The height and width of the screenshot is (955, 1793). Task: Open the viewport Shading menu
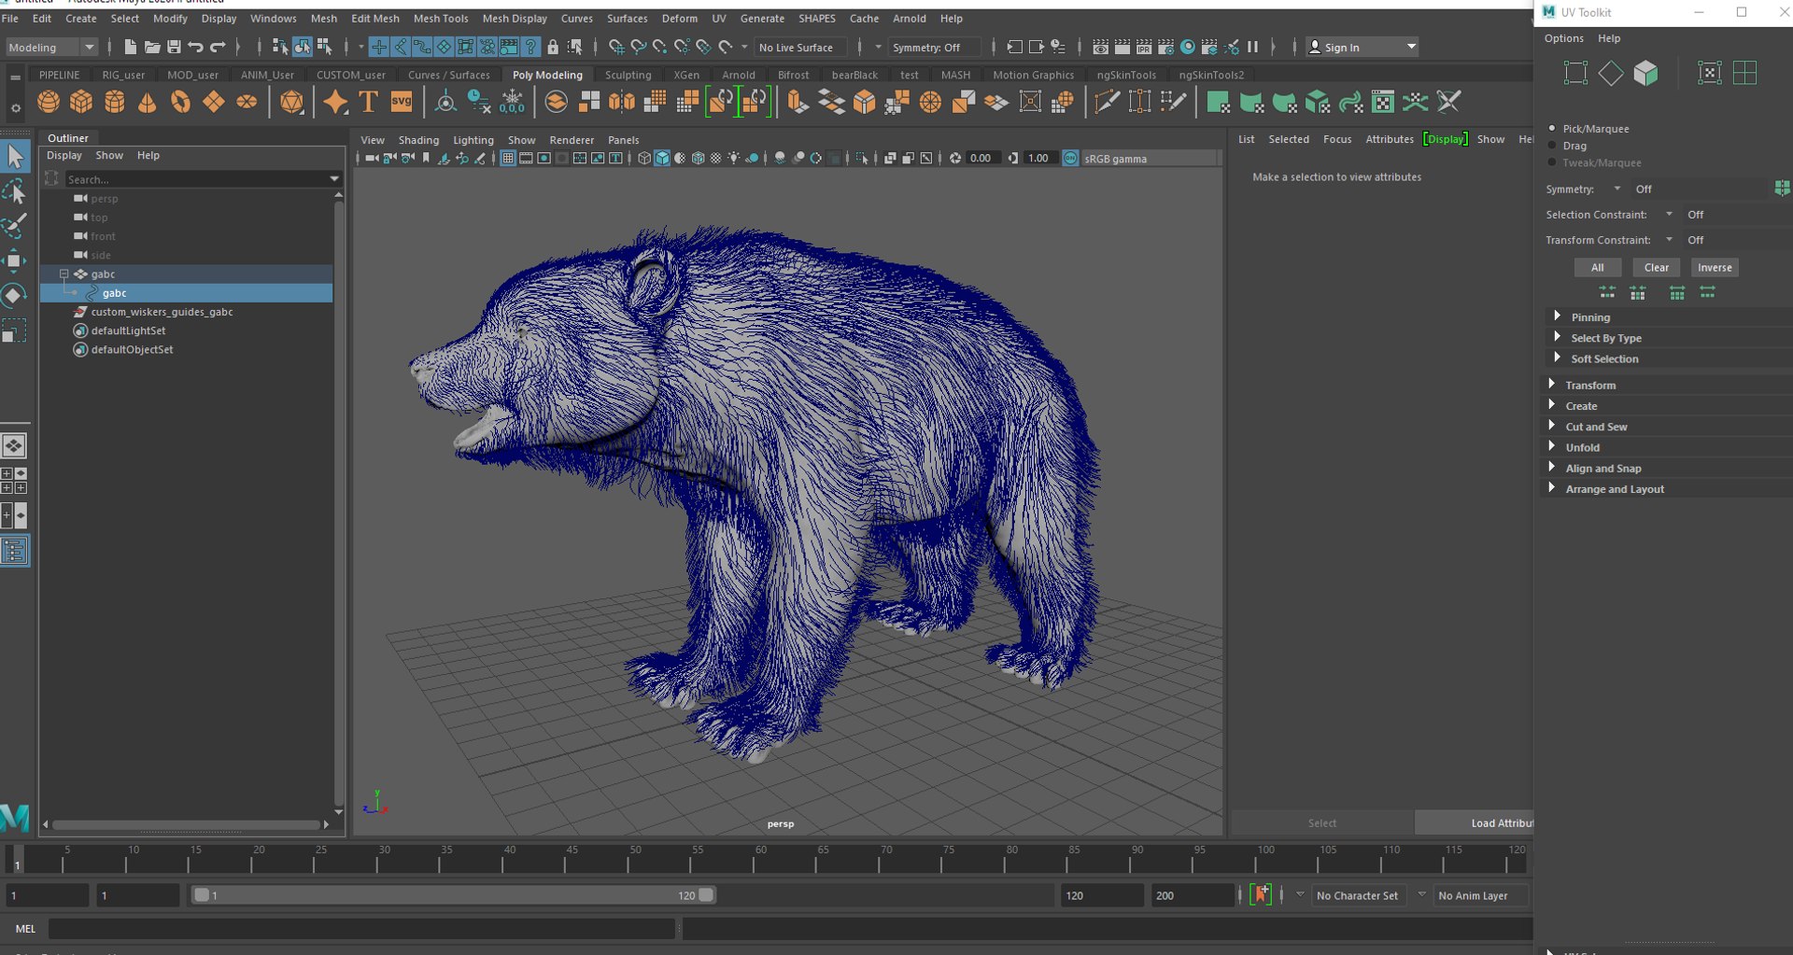(x=418, y=140)
